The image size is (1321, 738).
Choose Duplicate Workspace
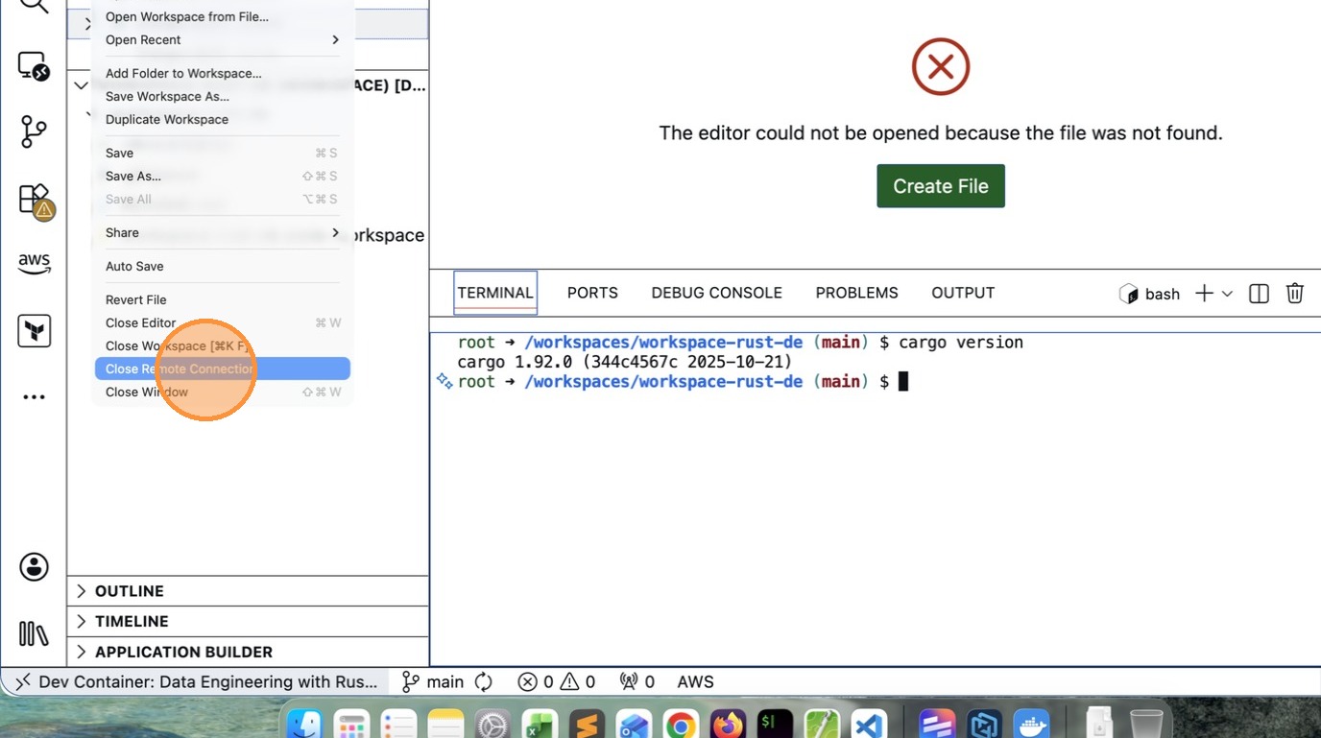tap(222, 119)
